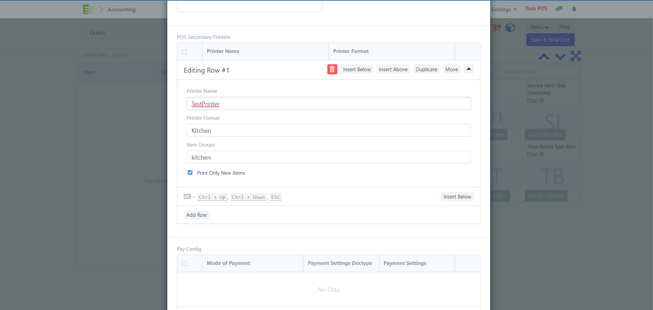653x310 pixels.
Task: Click the Search Item field
Action: point(538,71)
